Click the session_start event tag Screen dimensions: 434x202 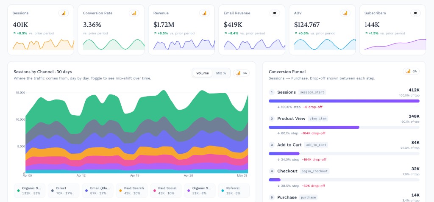click(312, 92)
